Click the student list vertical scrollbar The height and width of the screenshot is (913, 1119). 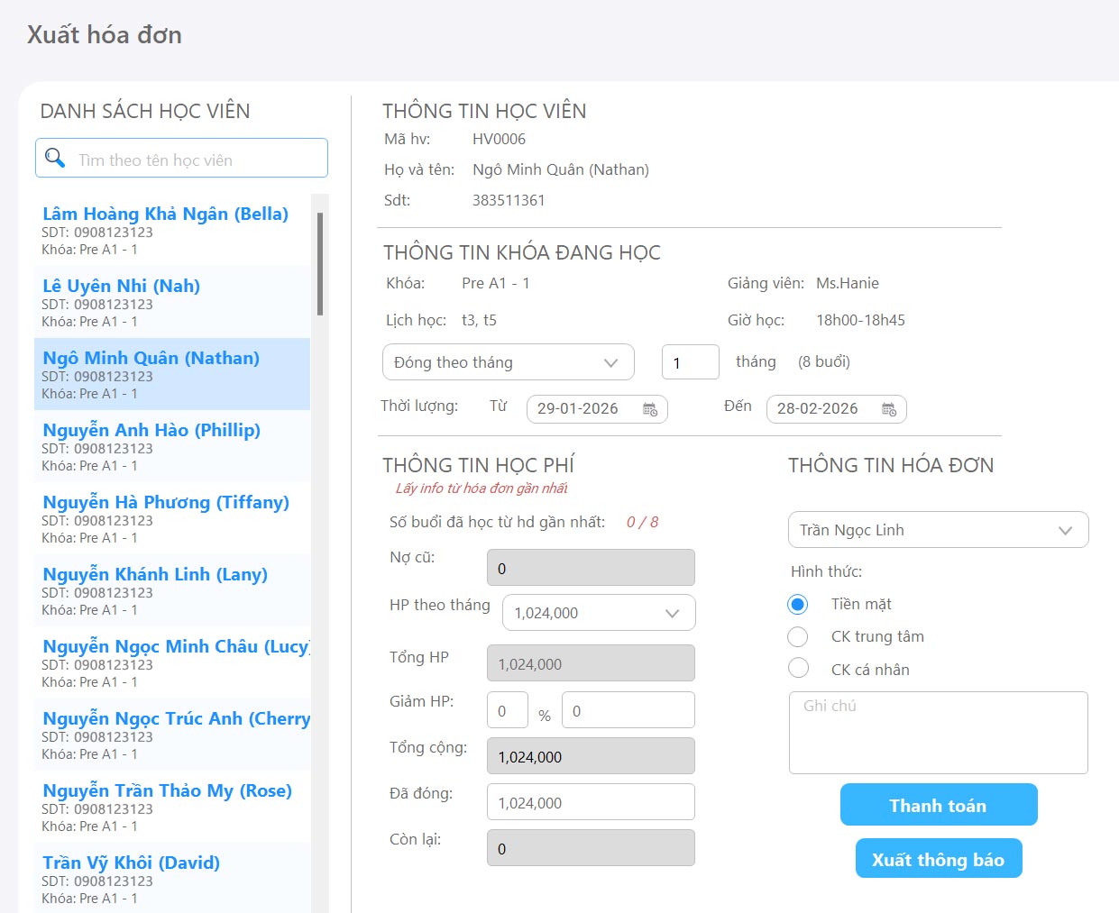click(320, 263)
